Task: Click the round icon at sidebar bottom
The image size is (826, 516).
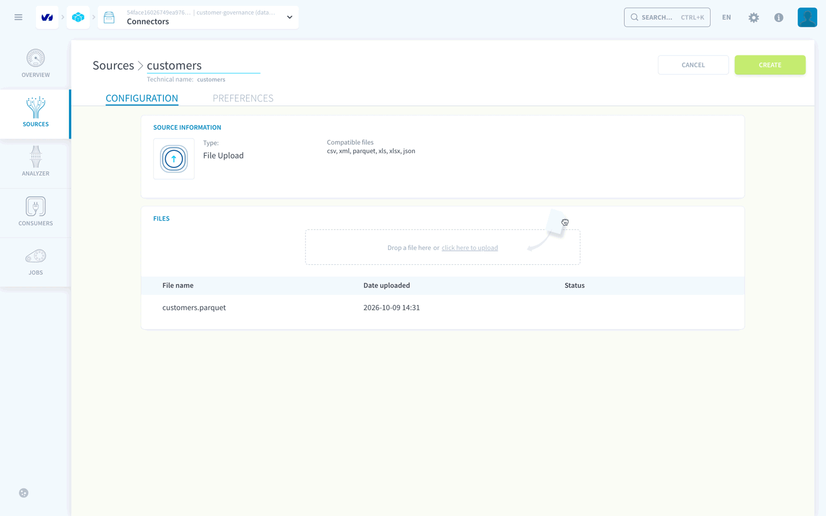Action: click(24, 493)
